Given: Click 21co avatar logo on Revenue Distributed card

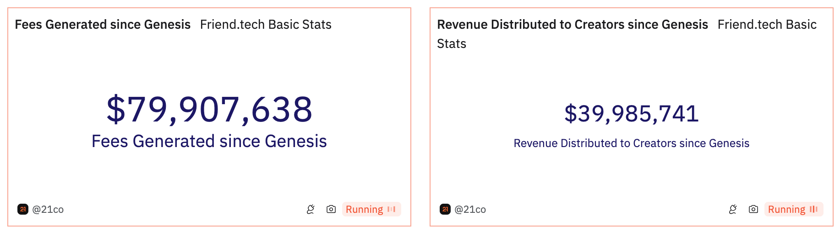Looking at the screenshot, I should point(445,209).
